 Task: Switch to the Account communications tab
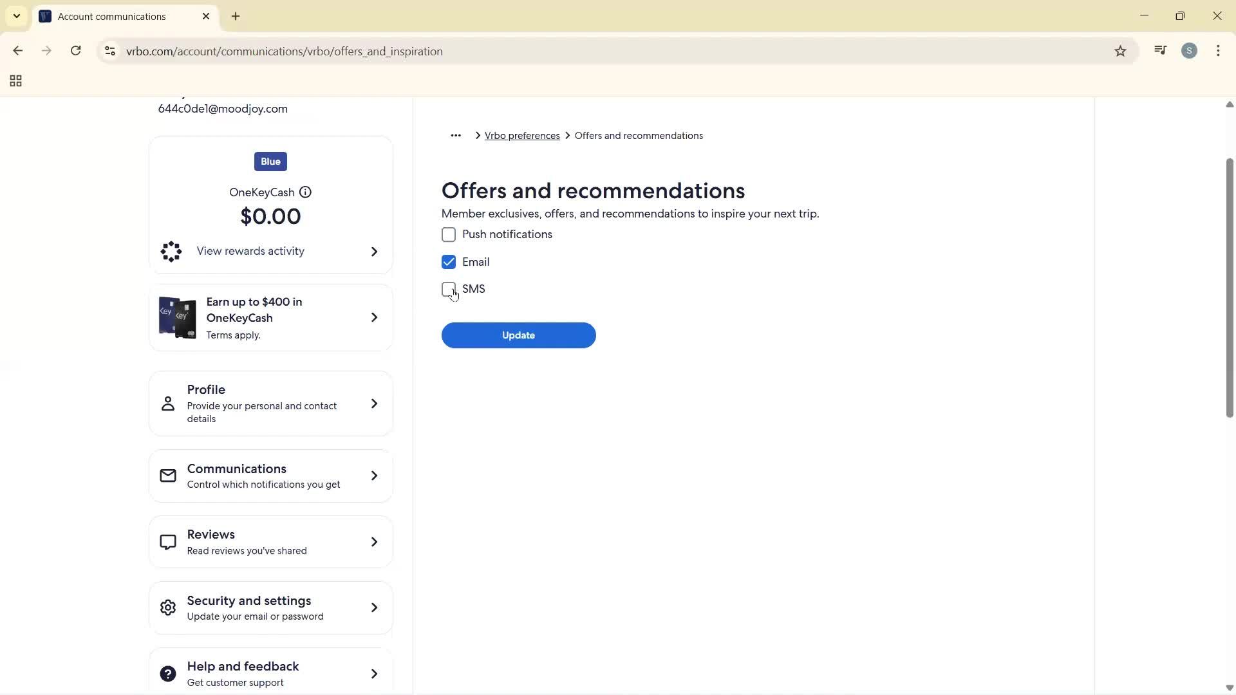[x=113, y=16]
